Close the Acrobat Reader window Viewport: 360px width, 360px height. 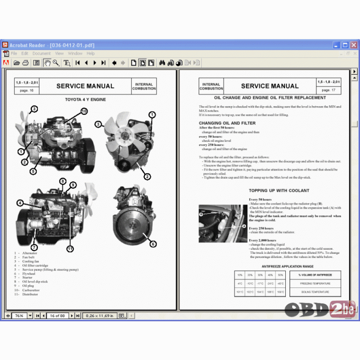[354, 45]
